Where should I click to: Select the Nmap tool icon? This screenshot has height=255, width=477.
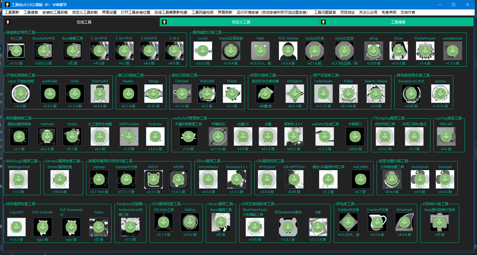click(154, 94)
